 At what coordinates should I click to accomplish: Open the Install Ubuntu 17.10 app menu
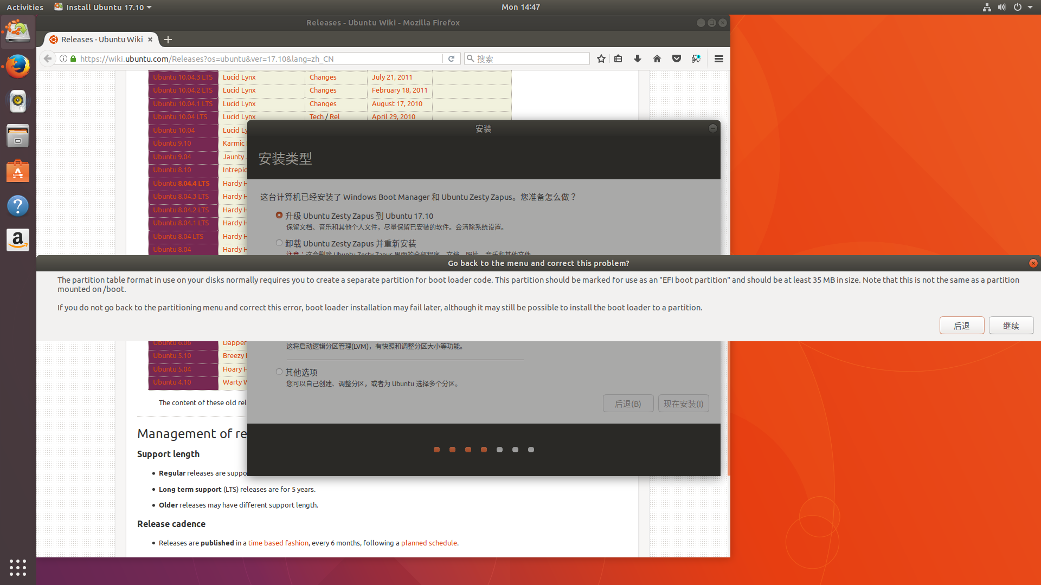103,7
